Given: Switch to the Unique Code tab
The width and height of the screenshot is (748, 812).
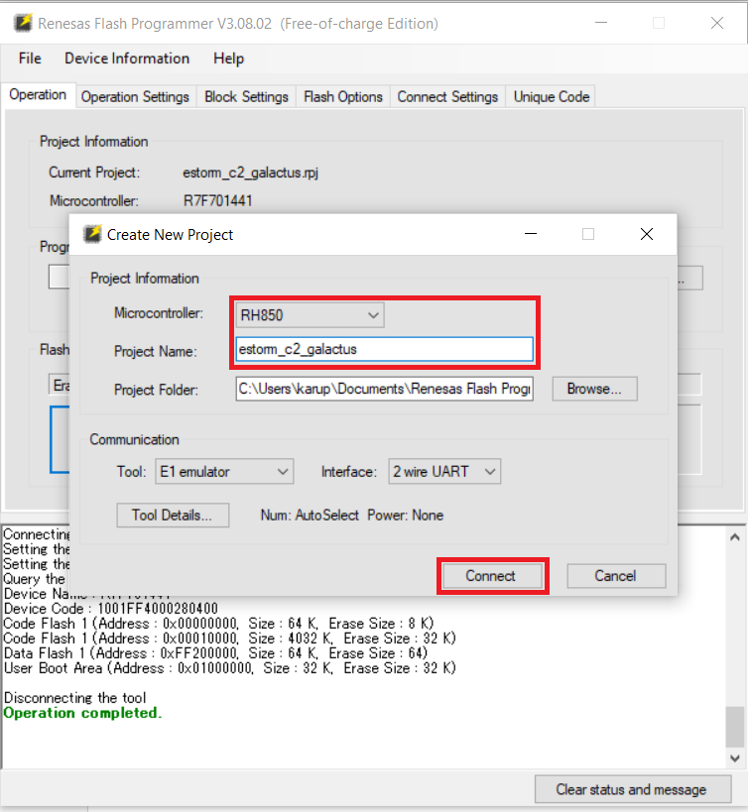Looking at the screenshot, I should (552, 97).
